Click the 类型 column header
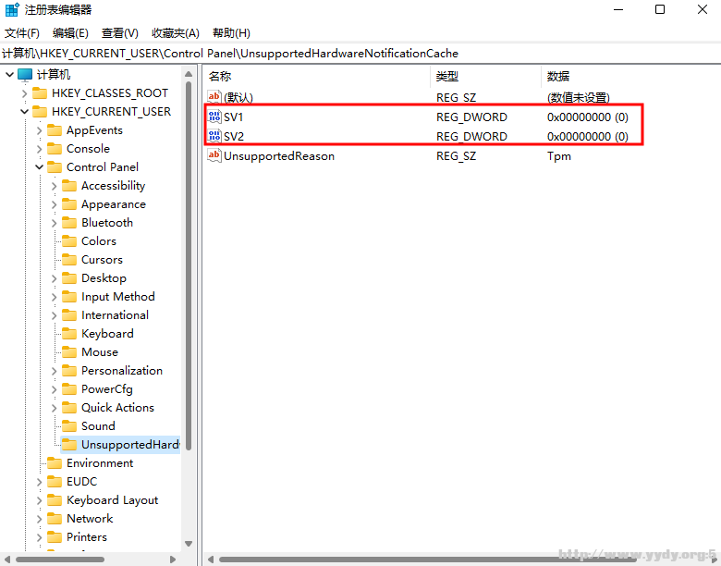The image size is (721, 566). [x=486, y=77]
